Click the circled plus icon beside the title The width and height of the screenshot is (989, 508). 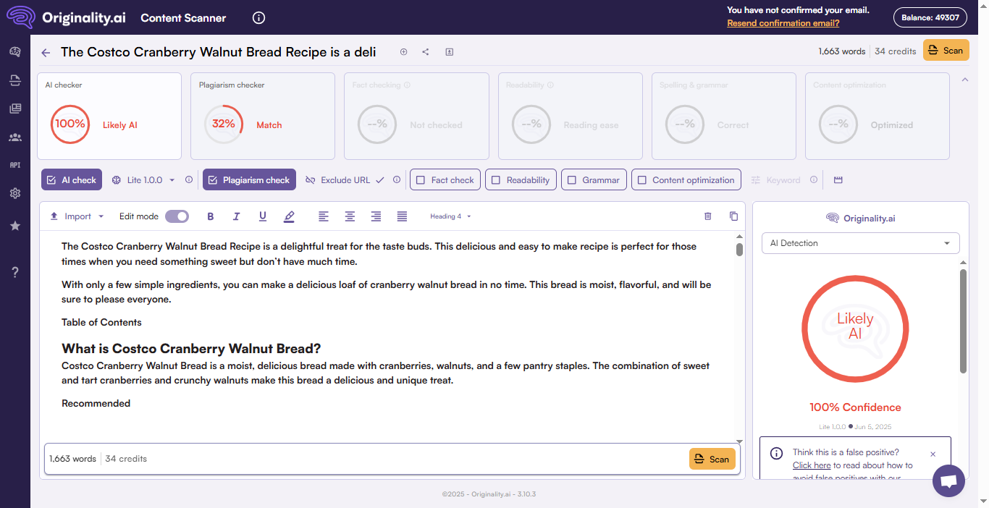(x=404, y=52)
